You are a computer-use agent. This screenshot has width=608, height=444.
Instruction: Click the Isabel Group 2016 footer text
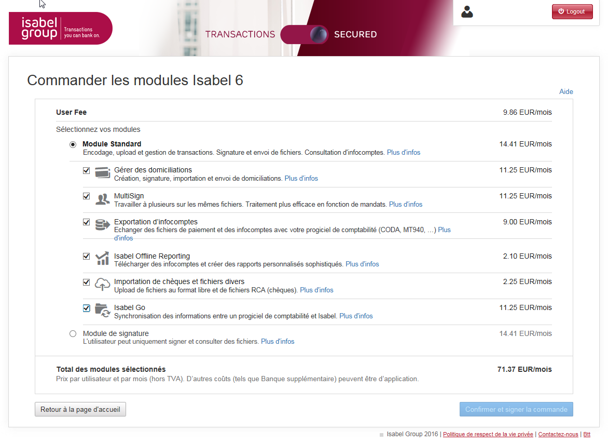coord(412,434)
